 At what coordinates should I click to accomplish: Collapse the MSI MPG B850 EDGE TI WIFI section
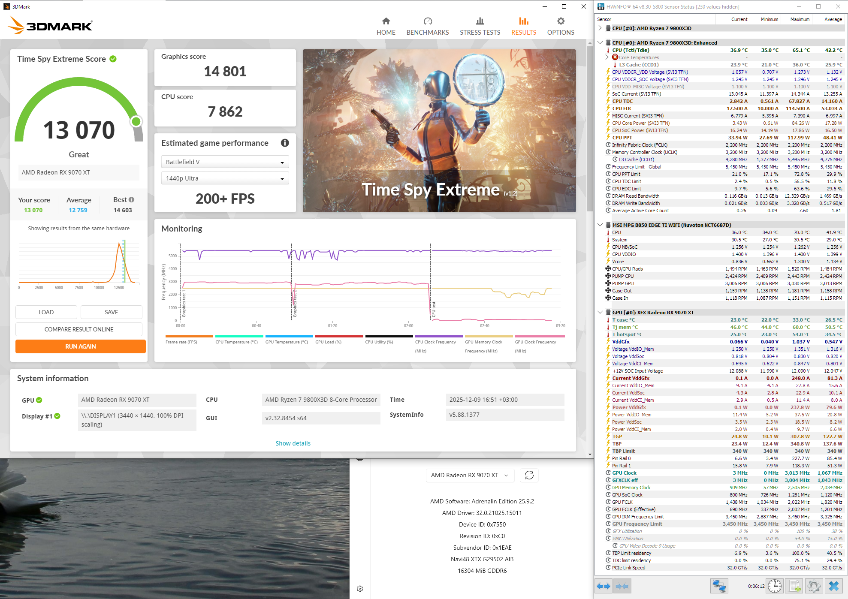[x=600, y=225]
